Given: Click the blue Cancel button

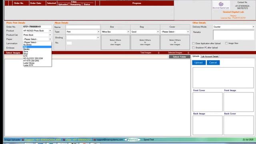Looking at the screenshot, I should point(213,62).
